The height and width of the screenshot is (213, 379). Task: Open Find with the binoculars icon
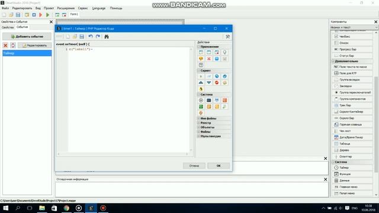107,37
